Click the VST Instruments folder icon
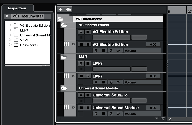Screen dimensions: 192x125 coord(61,19)
